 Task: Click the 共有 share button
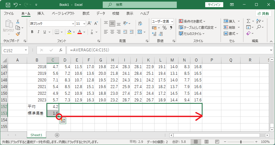click(x=263, y=14)
